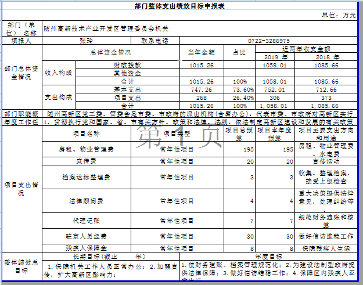Click the 代理记账 project name
The image size is (363, 285).
click(x=87, y=221)
